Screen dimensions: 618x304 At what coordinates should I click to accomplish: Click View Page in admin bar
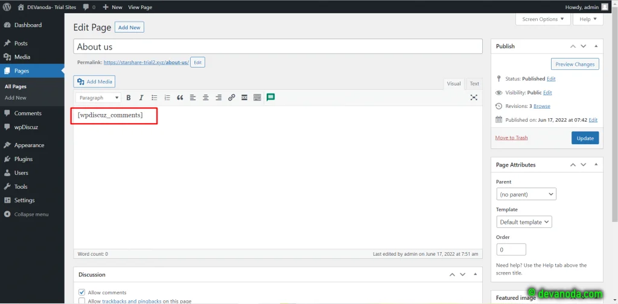point(140,7)
